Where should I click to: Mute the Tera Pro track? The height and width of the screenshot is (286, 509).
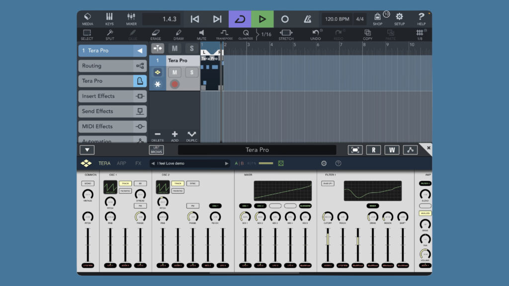tap(174, 72)
